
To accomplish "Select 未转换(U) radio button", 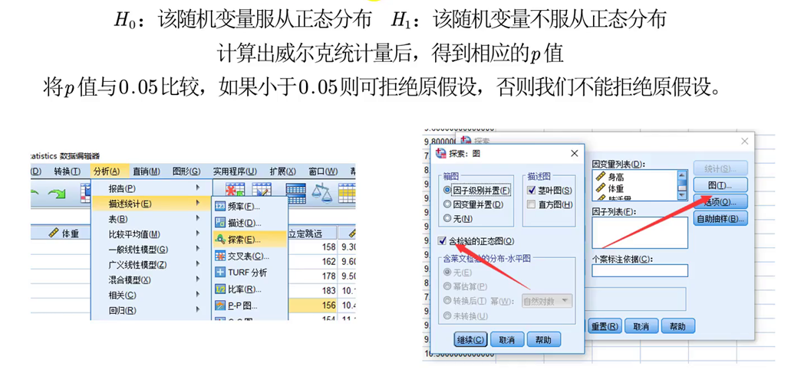I will [x=447, y=316].
